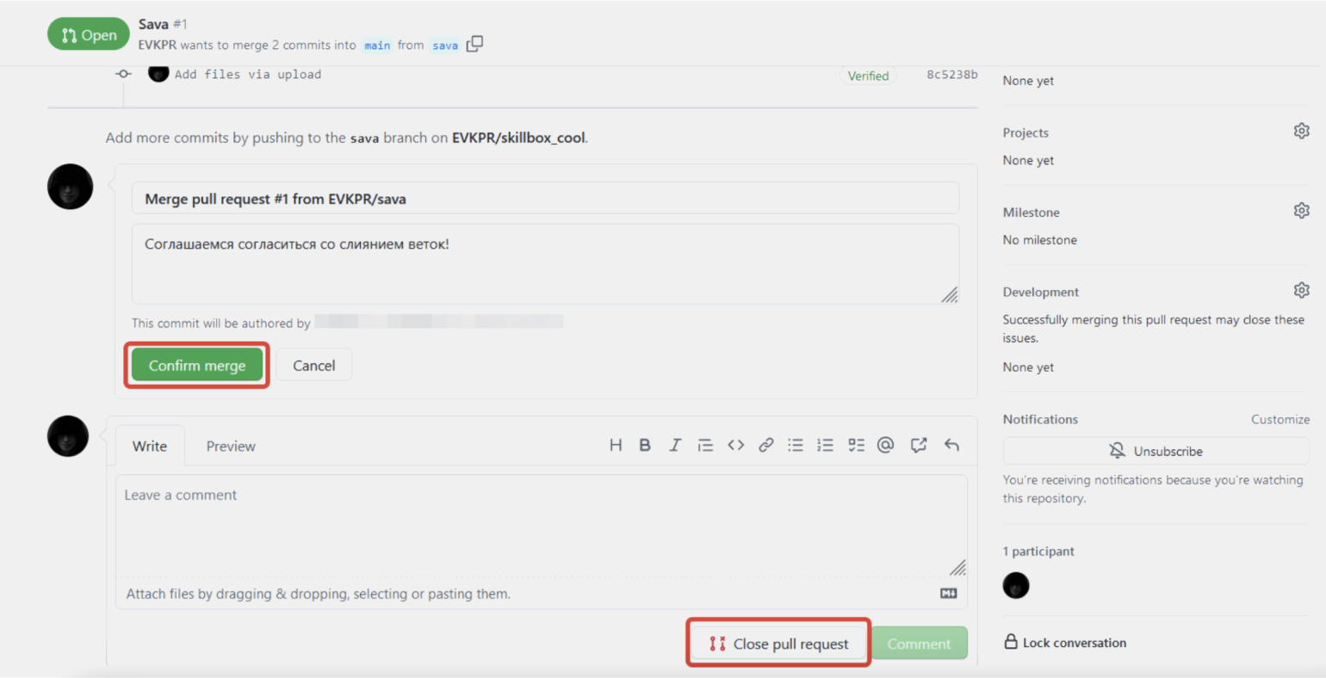The height and width of the screenshot is (678, 1326).
Task: Click the Heading formatting icon
Action: coord(616,445)
